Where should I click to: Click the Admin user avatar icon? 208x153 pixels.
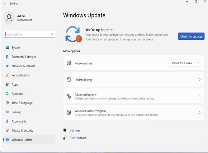point(9,18)
